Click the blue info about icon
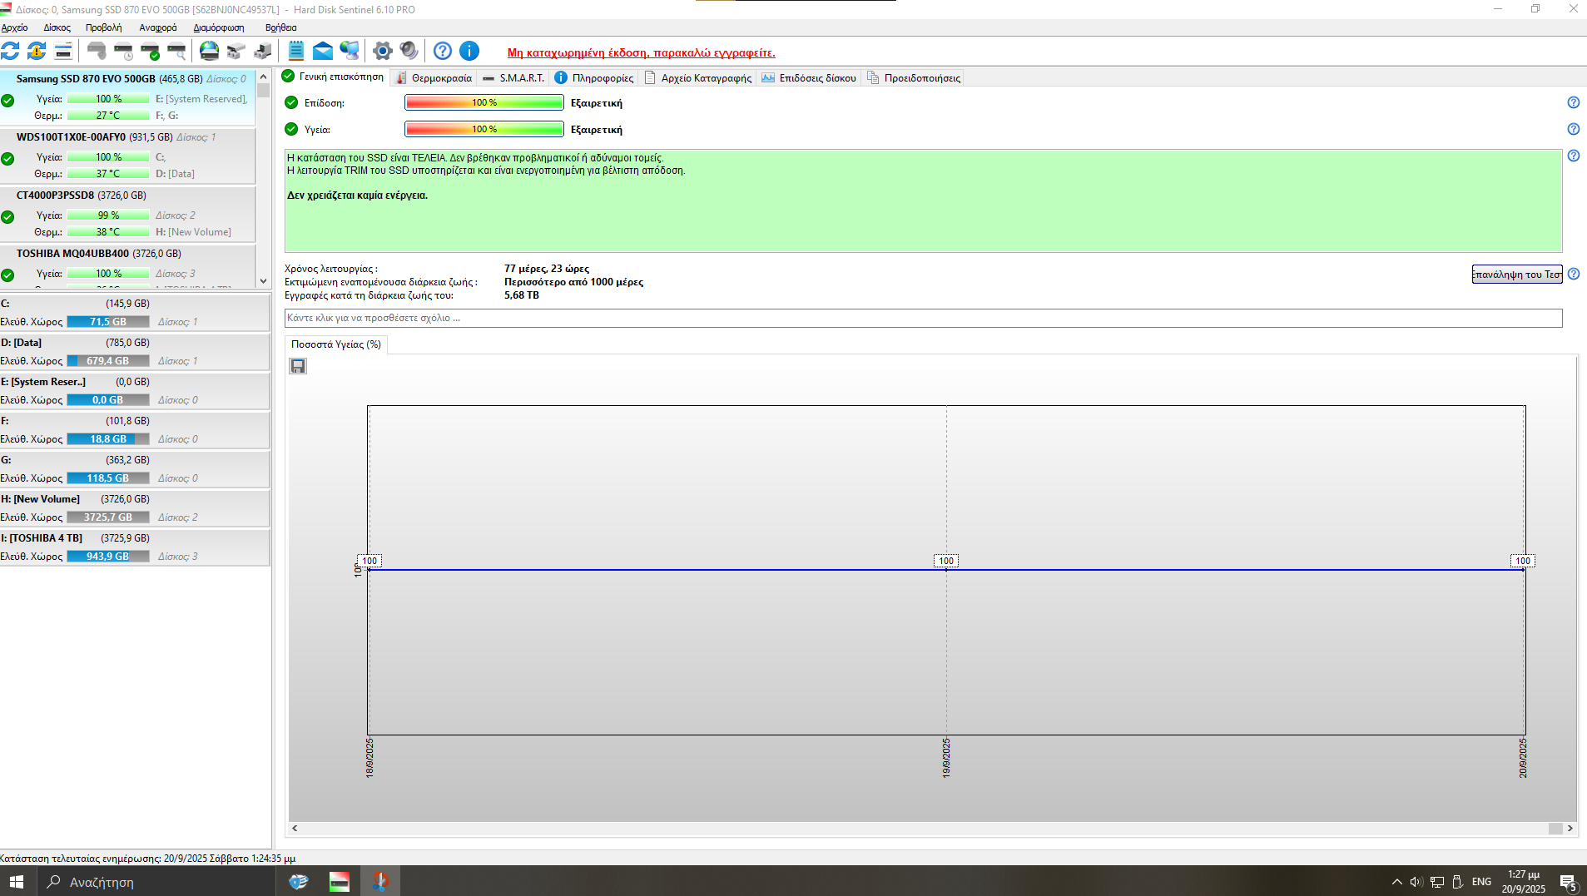This screenshot has width=1587, height=896. (469, 52)
